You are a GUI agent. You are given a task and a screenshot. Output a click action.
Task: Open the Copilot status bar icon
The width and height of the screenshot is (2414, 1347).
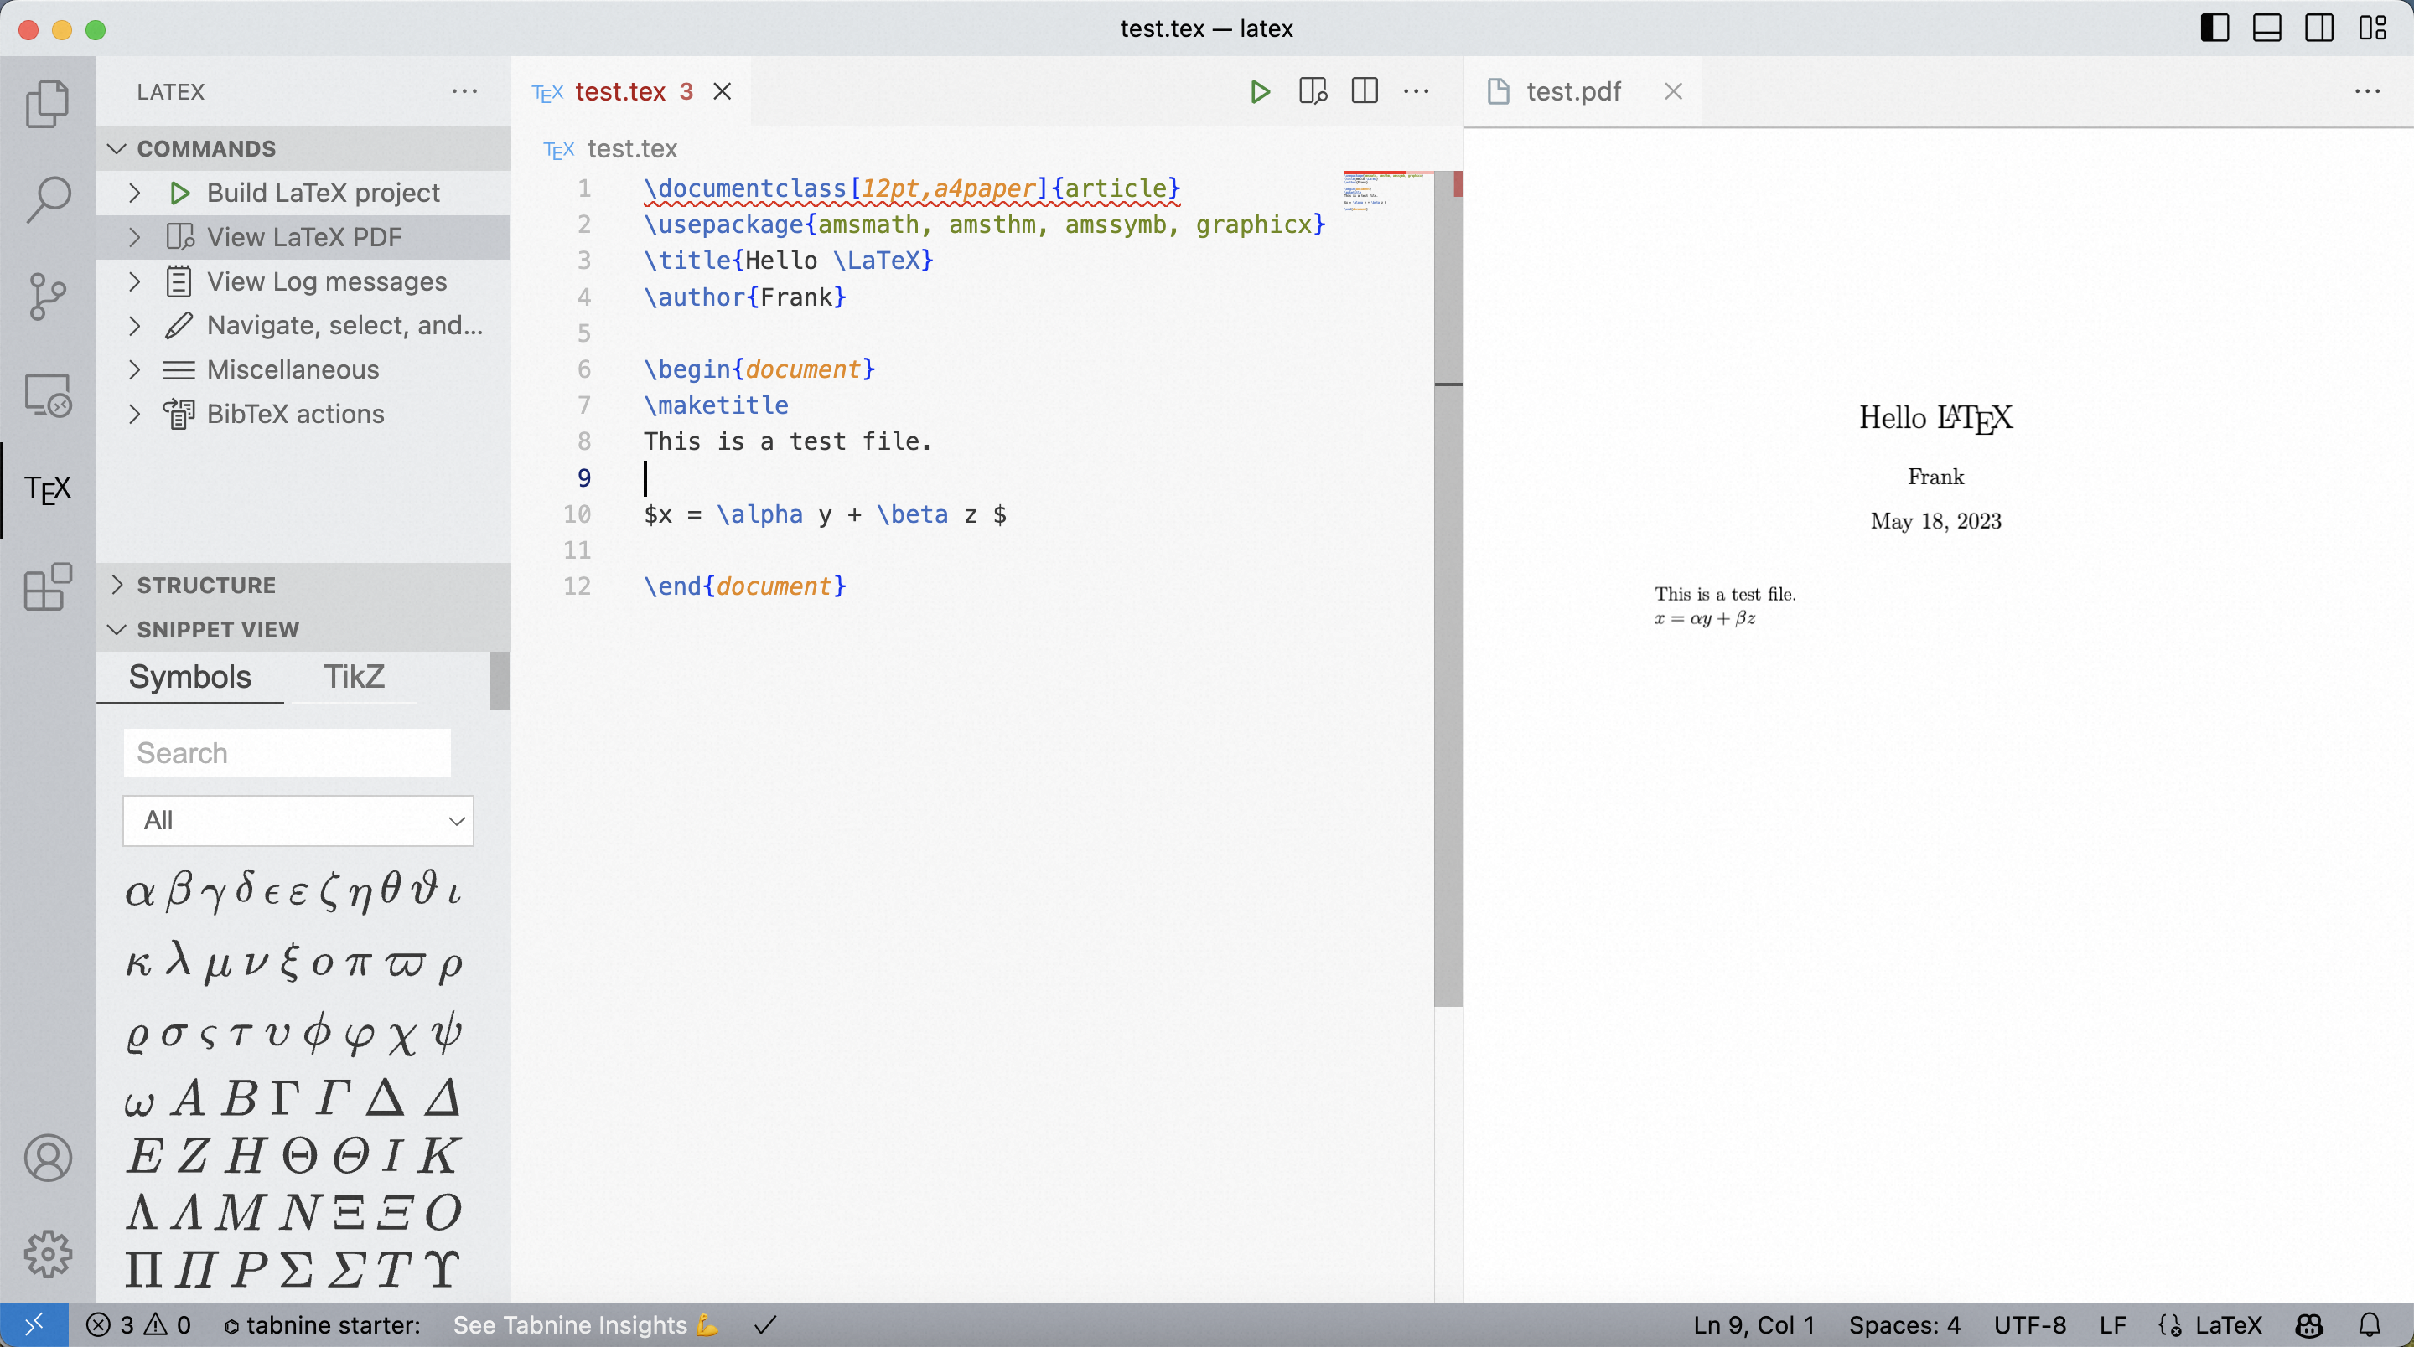[x=2309, y=1324]
